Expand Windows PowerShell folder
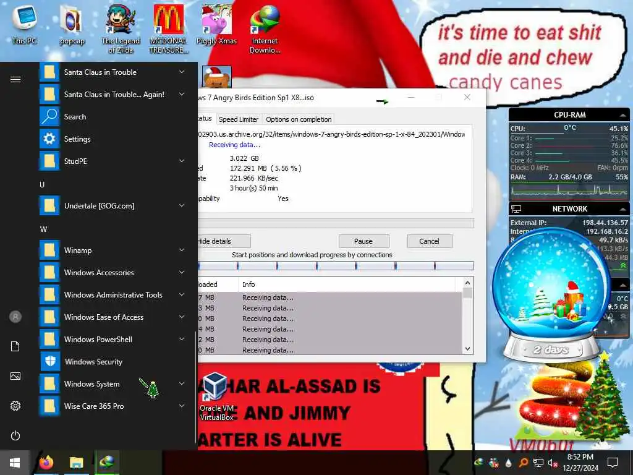The image size is (633, 475). (x=182, y=339)
